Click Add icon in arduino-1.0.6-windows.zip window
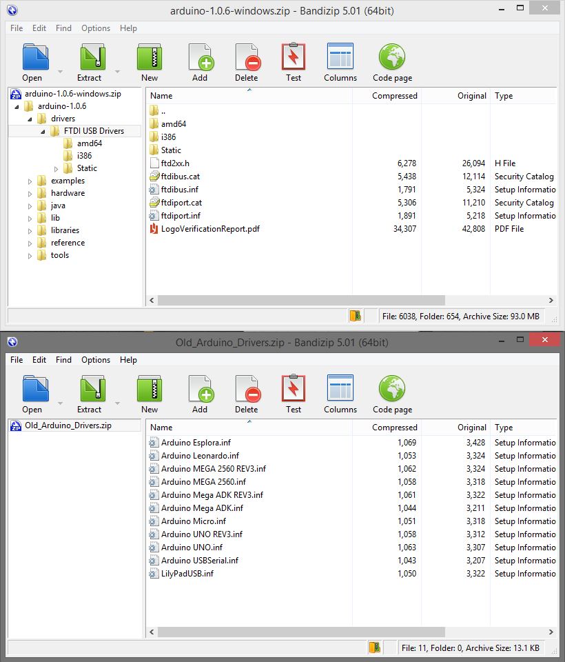 [201, 57]
